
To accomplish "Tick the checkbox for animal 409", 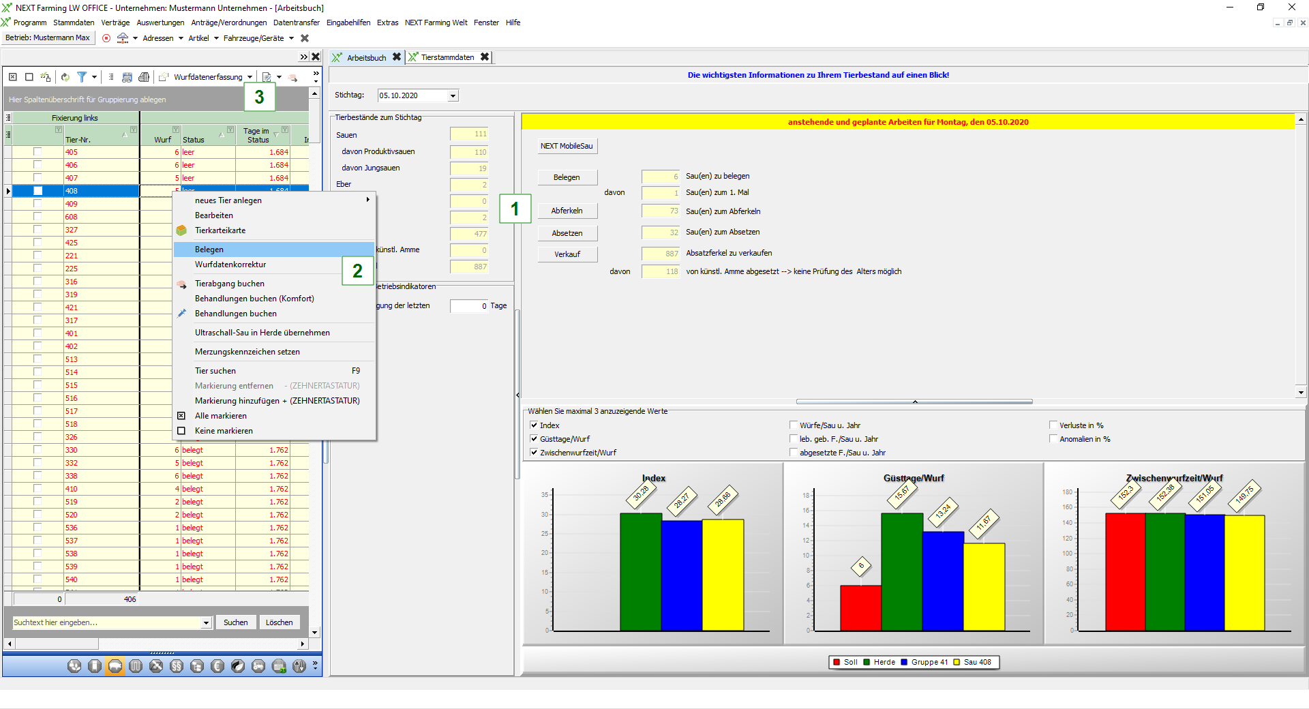I will [x=37, y=204].
